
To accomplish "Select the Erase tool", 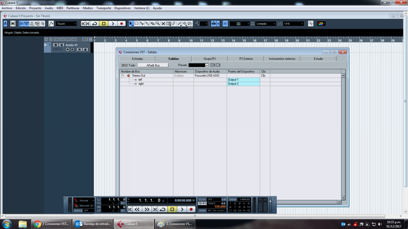I will click(153, 23).
